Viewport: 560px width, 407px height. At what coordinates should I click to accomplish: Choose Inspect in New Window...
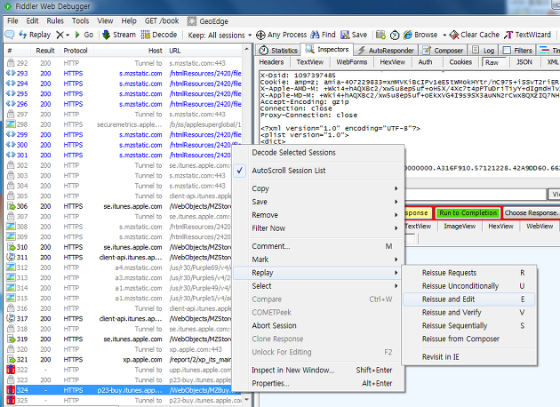[318, 371]
